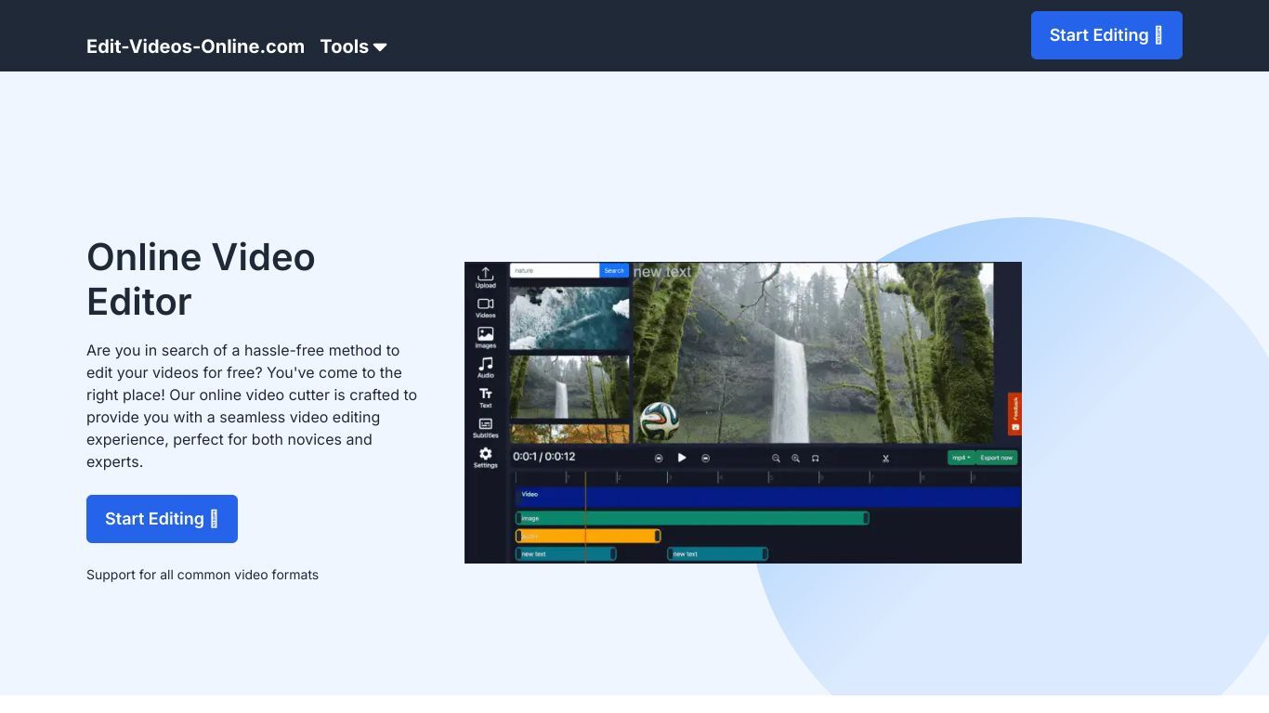Viewport: 1269px width, 713px height.
Task: Click the search field containing 'nature'
Action: [x=555, y=270]
